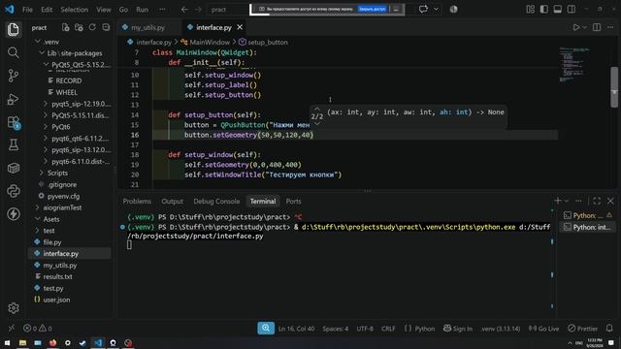Switch to Ports panel tab
Image resolution: width=621 pixels, height=349 pixels.
pos(293,201)
